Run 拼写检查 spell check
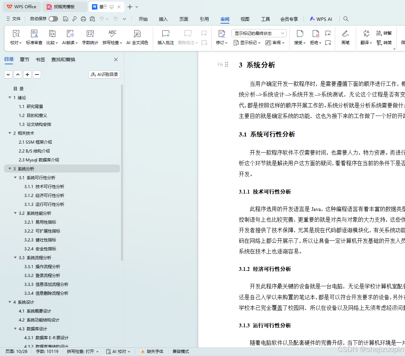 pyautogui.click(x=112, y=38)
